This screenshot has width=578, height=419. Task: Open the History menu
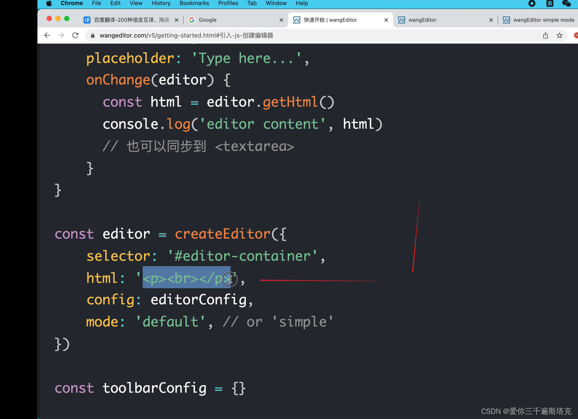click(161, 4)
